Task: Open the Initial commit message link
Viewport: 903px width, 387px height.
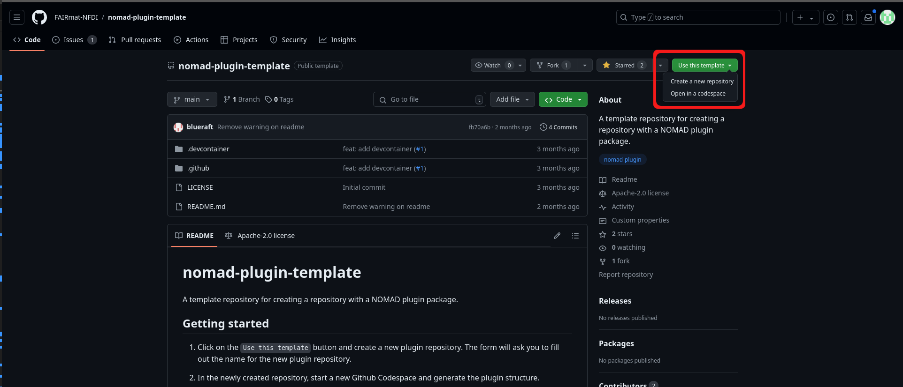Action: pyautogui.click(x=364, y=187)
